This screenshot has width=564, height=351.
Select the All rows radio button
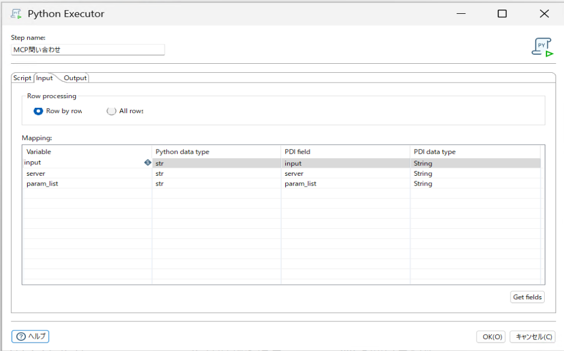pyautogui.click(x=111, y=111)
